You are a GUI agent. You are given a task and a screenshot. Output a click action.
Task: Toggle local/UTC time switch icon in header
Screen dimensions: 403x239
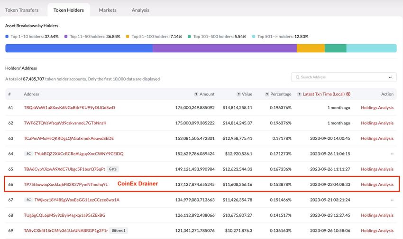tap(348, 94)
